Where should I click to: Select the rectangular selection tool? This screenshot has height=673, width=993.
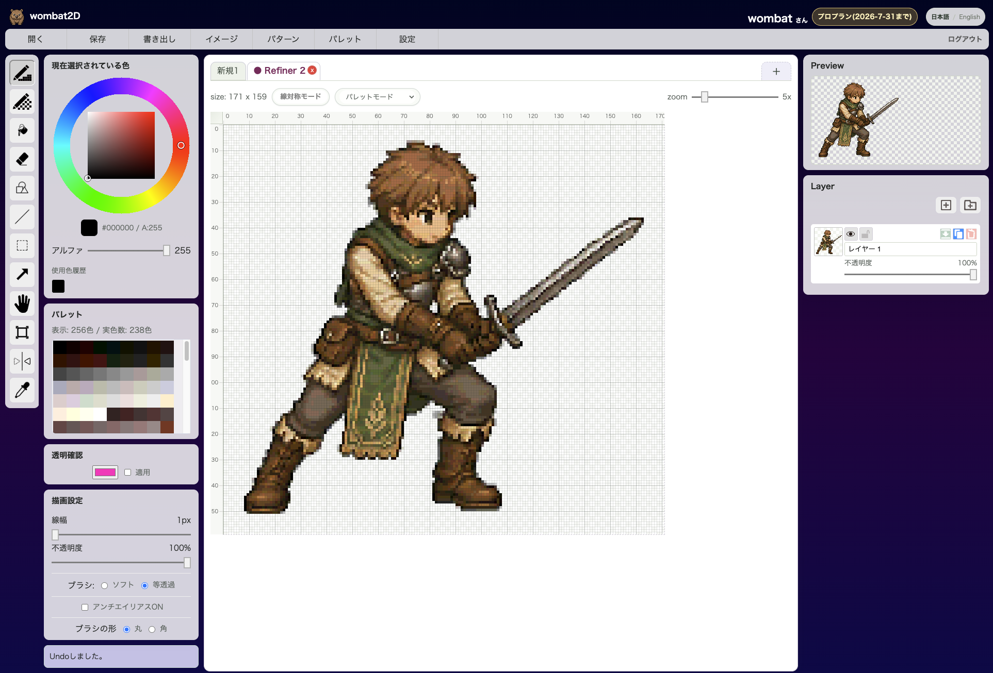click(22, 246)
